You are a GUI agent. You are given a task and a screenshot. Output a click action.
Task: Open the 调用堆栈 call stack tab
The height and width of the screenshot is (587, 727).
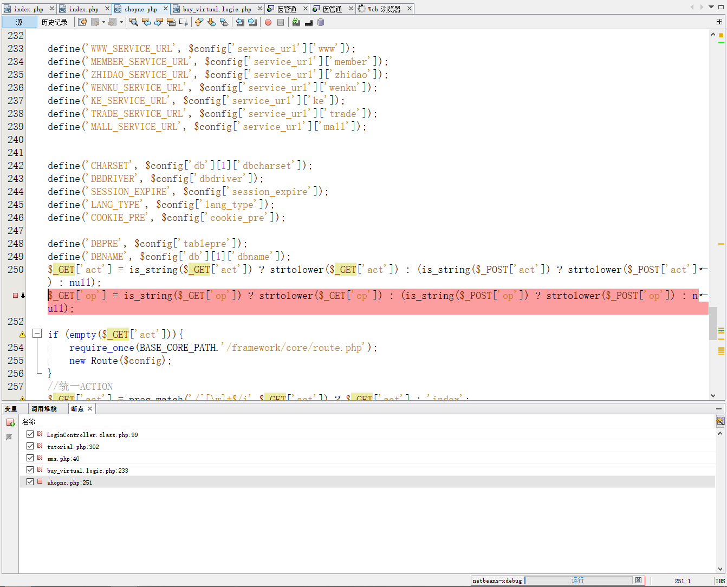point(44,409)
